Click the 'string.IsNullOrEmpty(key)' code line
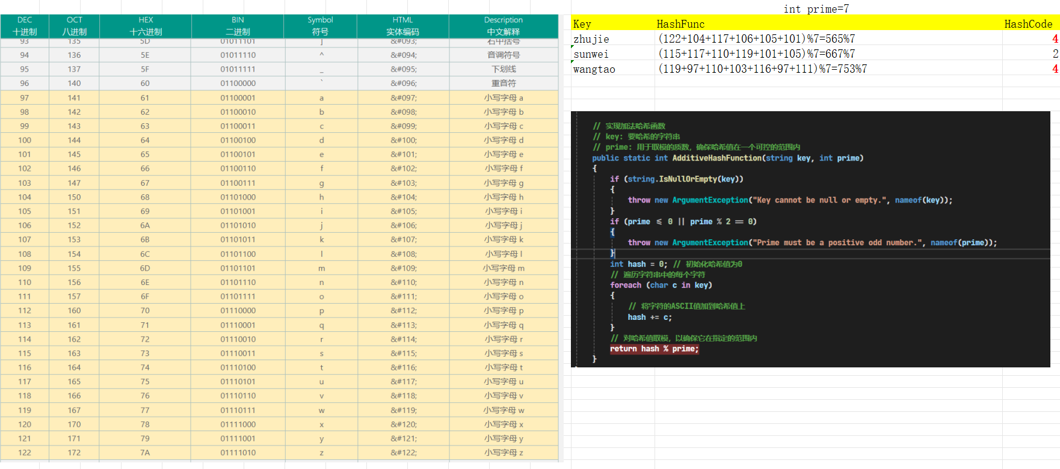This screenshot has height=469, width=1060. pos(677,179)
